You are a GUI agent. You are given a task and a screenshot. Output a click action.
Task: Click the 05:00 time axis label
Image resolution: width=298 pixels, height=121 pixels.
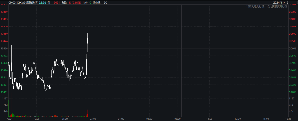(177, 119)
